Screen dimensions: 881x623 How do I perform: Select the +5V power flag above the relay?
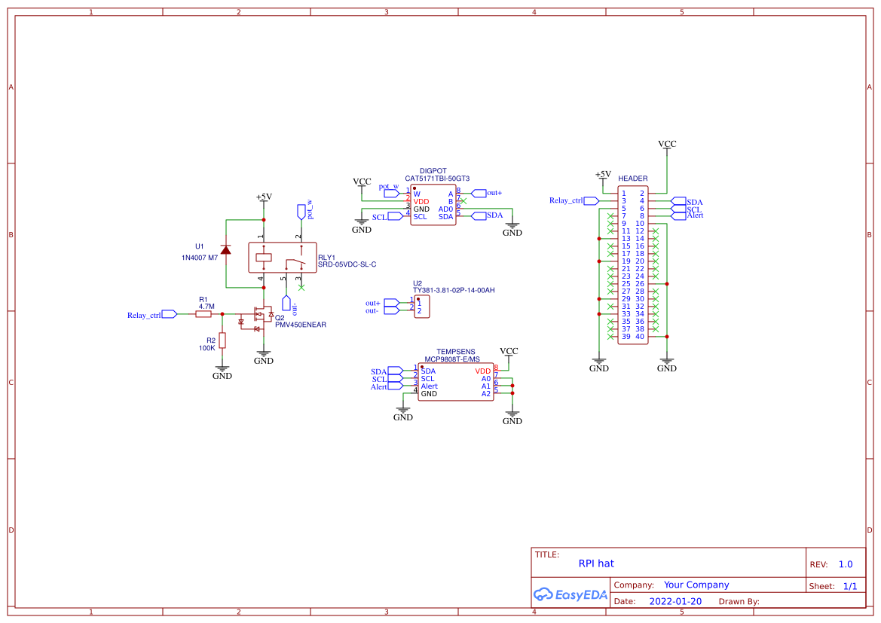tap(263, 200)
